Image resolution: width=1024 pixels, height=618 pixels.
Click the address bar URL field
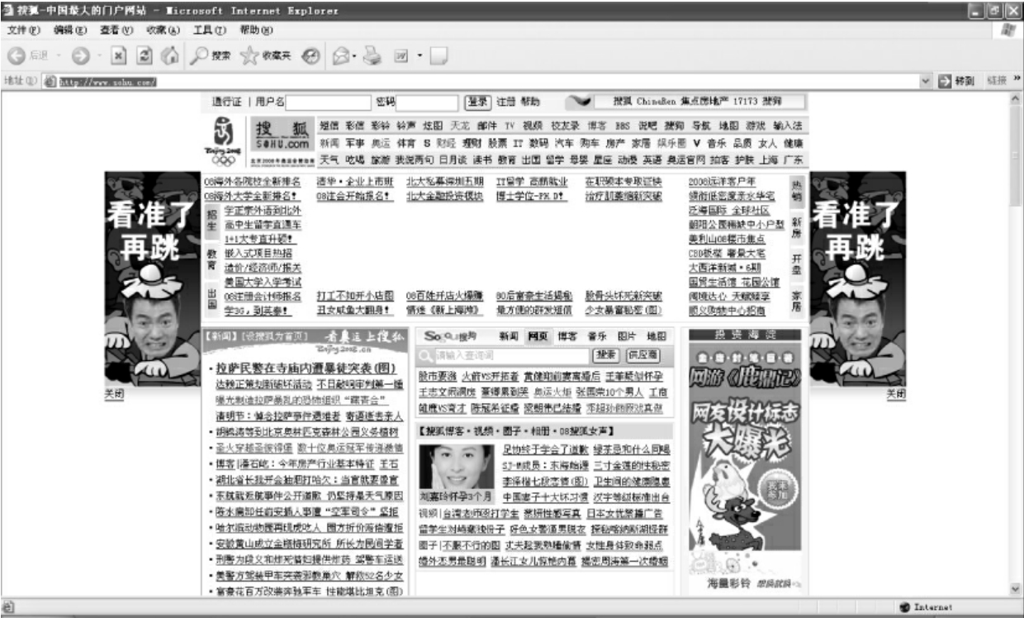(x=487, y=81)
